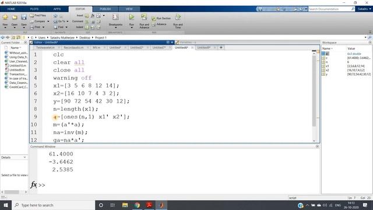
Task: Click the Help question mark icon
Action: click(301, 9)
